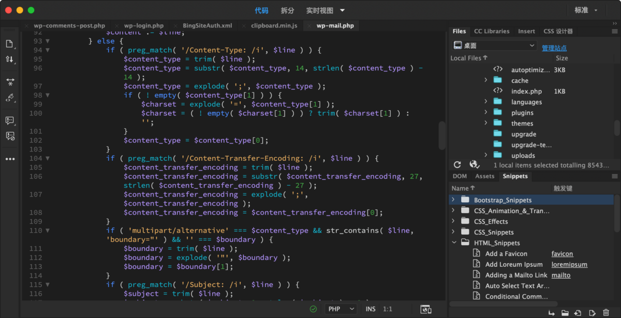The width and height of the screenshot is (621, 318).
Task: Click the real-time preview device icon
Action: point(426,309)
